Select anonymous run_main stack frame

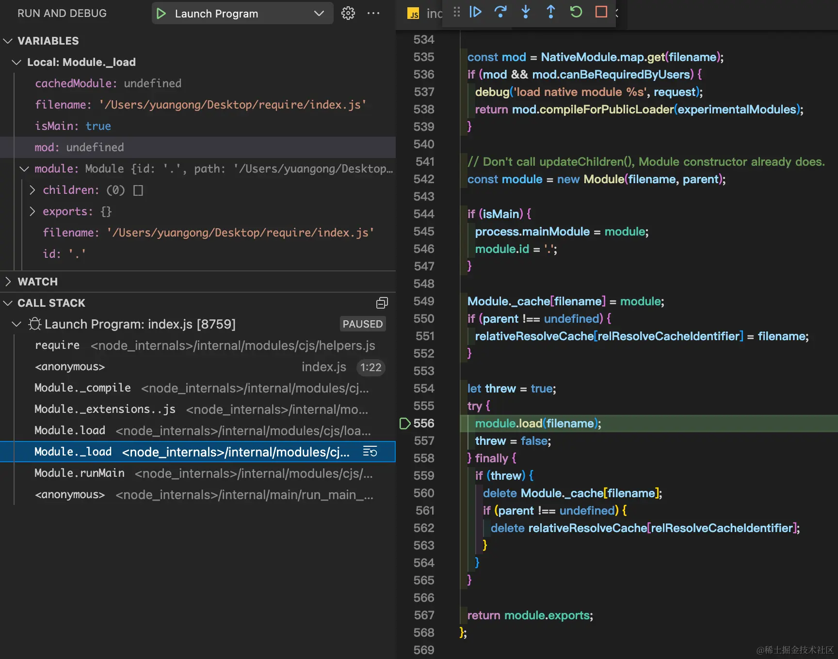pos(198,495)
